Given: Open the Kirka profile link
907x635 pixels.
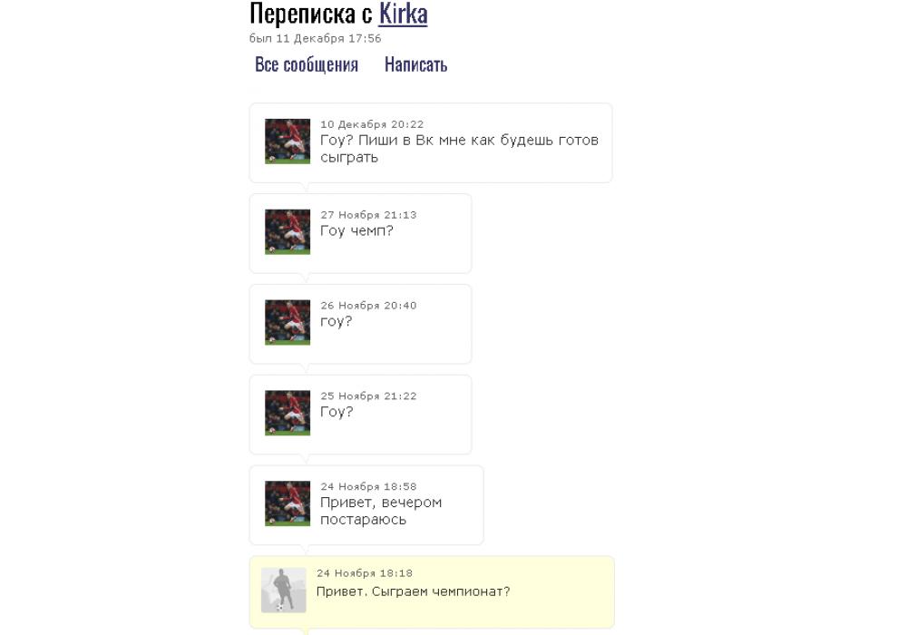Looking at the screenshot, I should 404,14.
